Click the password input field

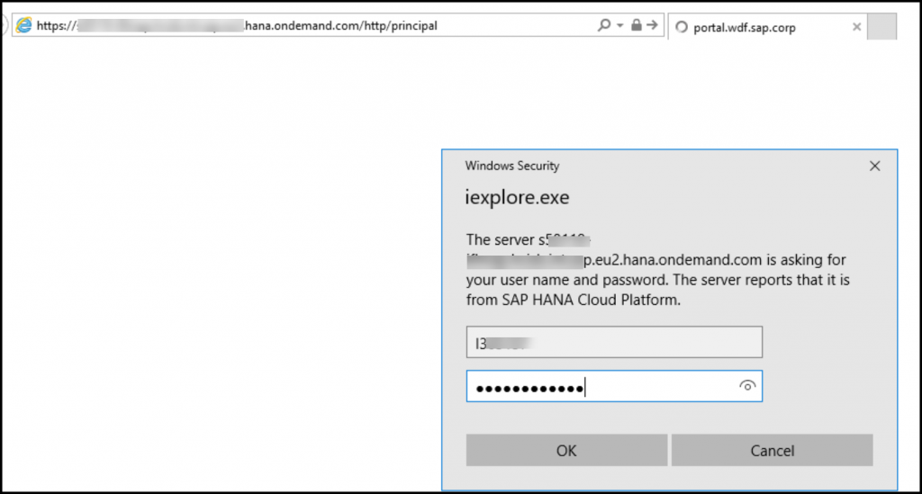pos(614,386)
